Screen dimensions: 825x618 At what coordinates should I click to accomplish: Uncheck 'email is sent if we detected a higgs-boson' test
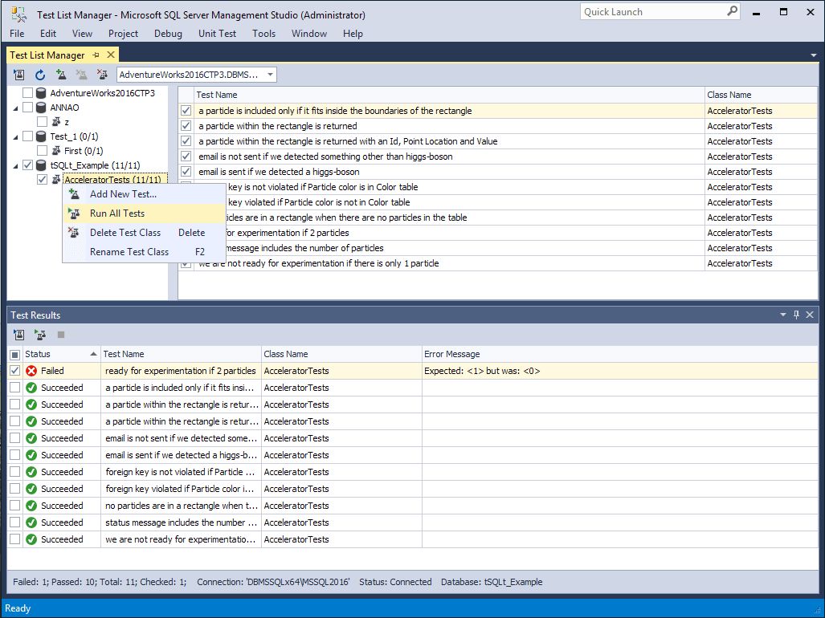click(186, 172)
